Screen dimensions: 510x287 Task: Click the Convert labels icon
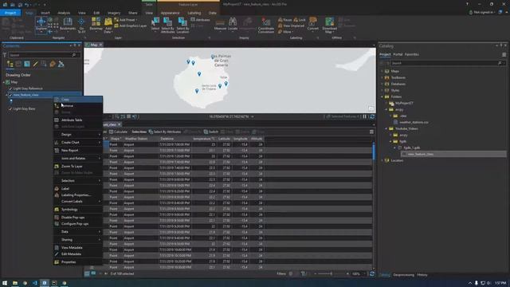(x=313, y=24)
